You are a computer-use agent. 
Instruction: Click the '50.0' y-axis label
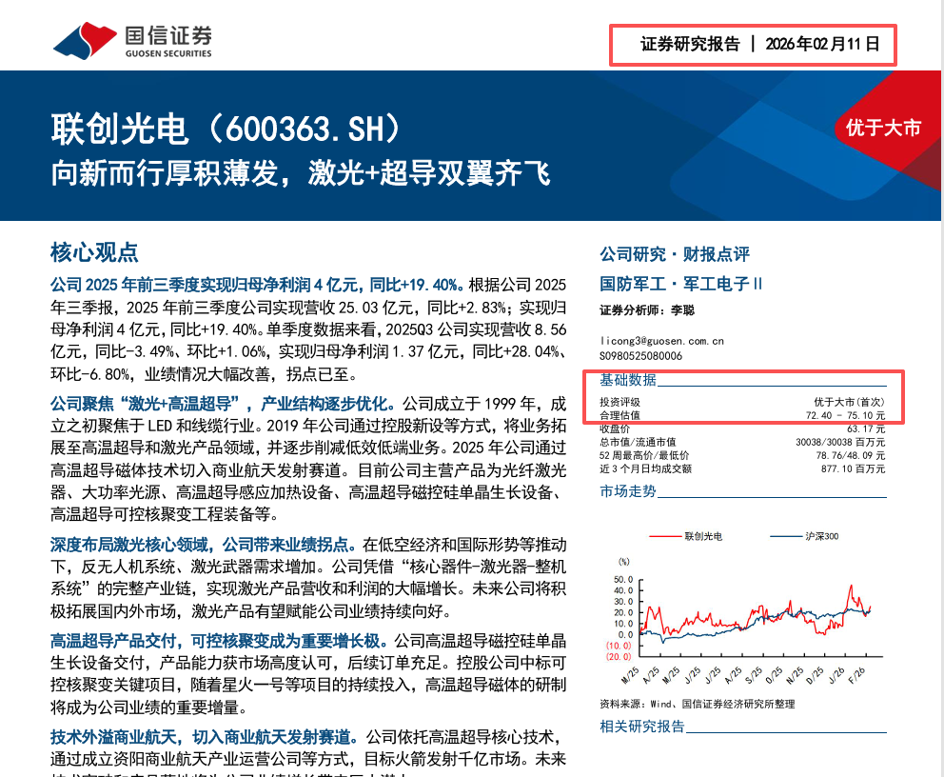[x=623, y=580]
